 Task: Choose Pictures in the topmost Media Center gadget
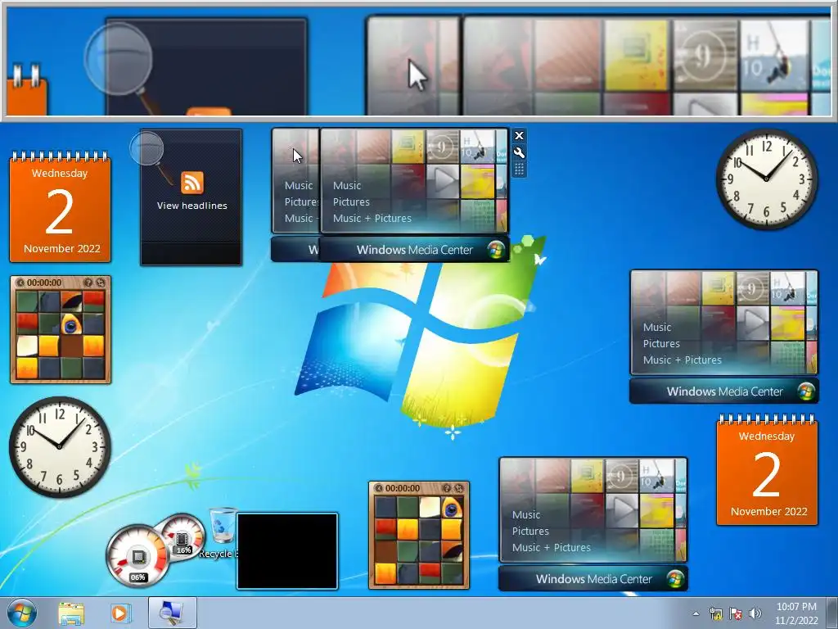pyautogui.click(x=351, y=202)
